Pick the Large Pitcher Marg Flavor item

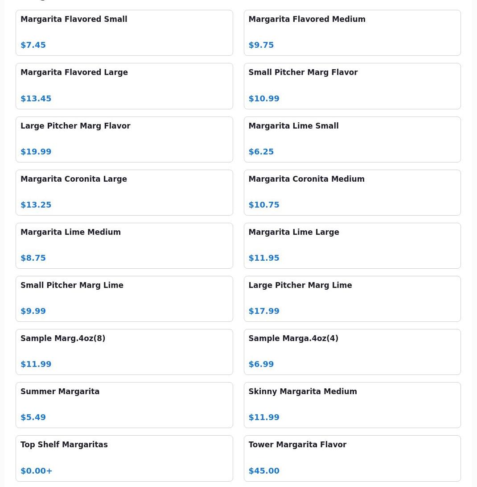(x=124, y=139)
